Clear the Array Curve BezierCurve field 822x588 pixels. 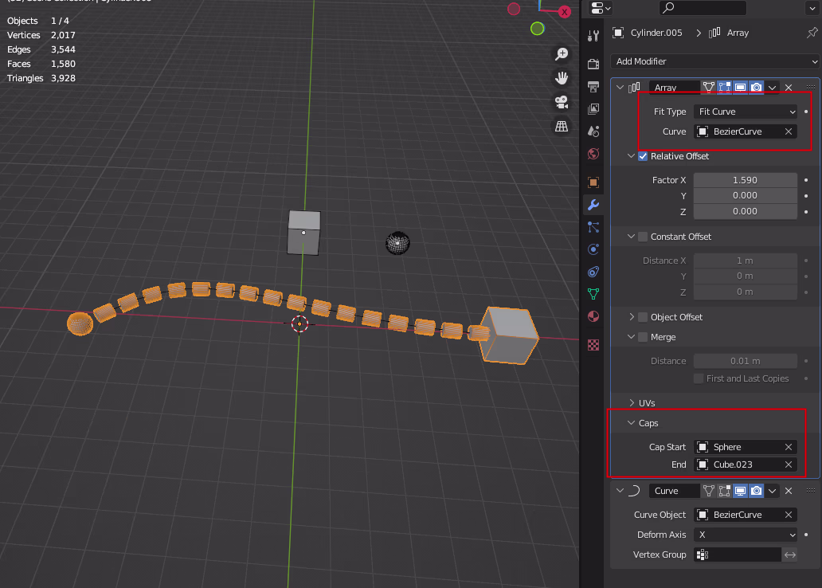point(789,131)
